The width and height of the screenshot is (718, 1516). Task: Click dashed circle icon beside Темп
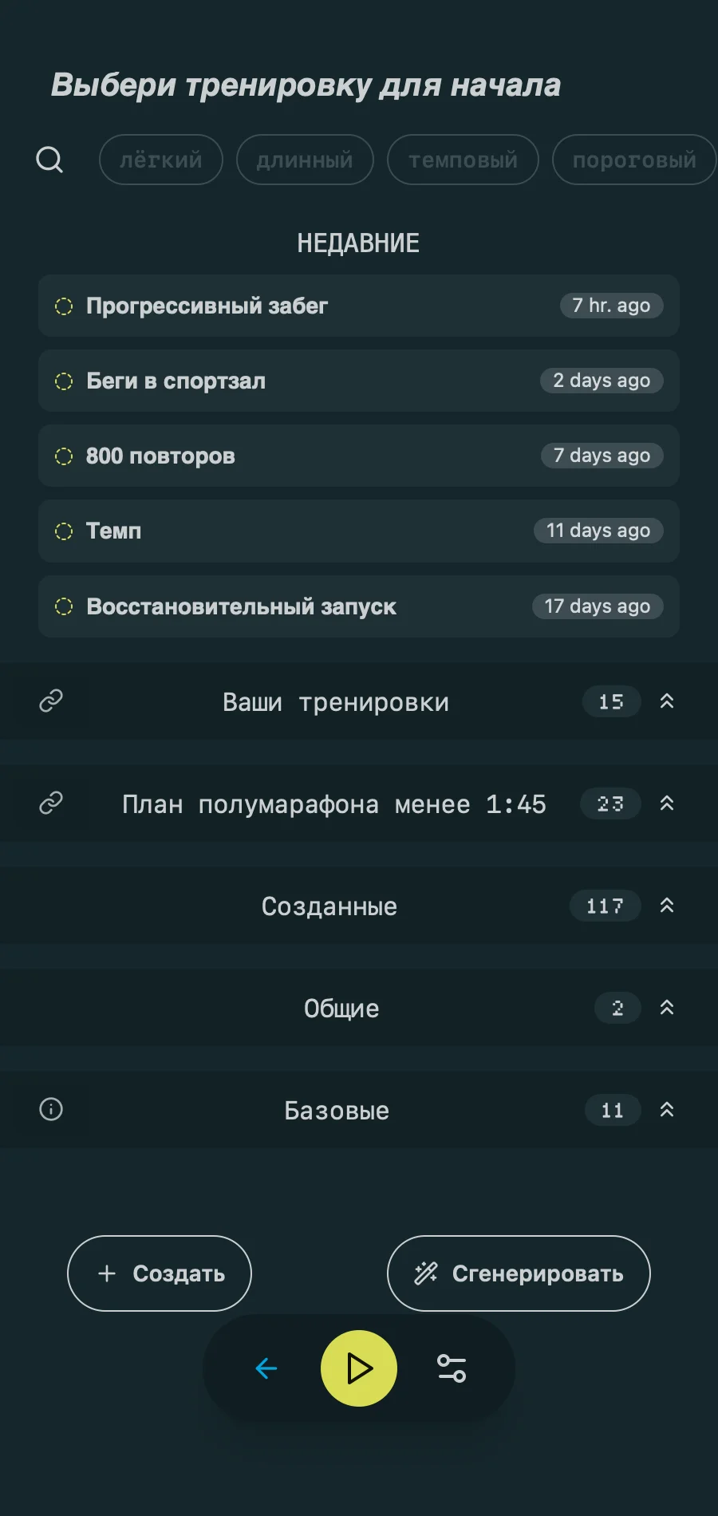point(64,531)
